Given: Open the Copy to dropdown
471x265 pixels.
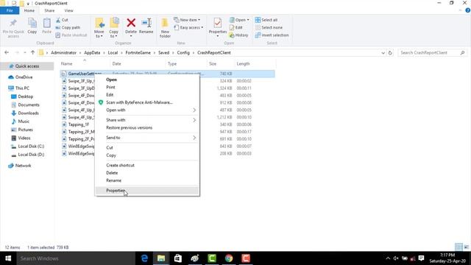Looking at the screenshot, I should [113, 28].
